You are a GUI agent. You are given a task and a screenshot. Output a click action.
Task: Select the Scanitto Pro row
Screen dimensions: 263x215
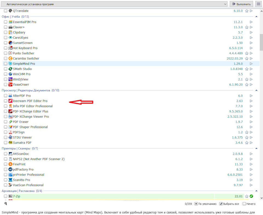(131, 180)
